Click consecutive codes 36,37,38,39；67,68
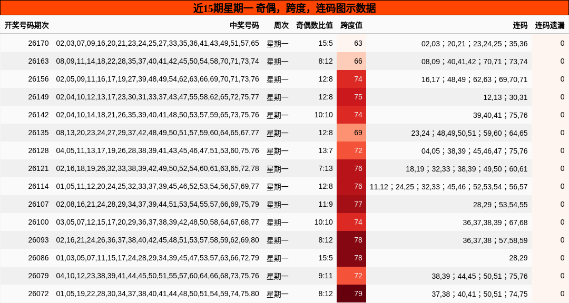569x303 pixels. [495, 223]
